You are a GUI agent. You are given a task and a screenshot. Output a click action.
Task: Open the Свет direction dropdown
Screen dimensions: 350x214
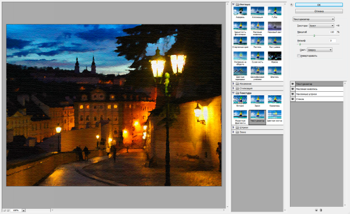pos(320,50)
